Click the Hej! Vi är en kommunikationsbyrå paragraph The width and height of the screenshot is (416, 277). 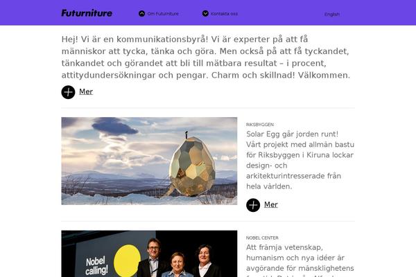click(x=206, y=57)
